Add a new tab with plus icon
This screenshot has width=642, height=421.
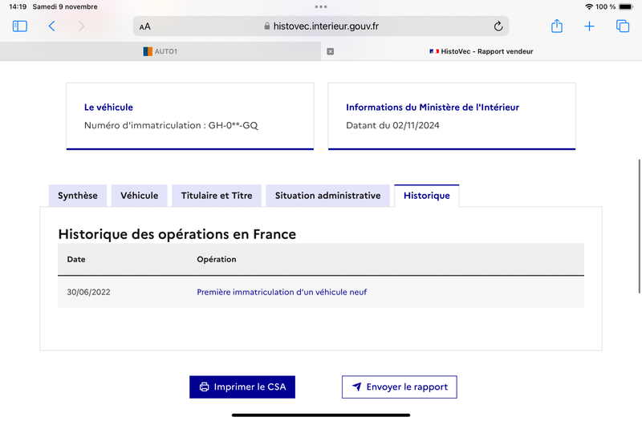coord(589,26)
